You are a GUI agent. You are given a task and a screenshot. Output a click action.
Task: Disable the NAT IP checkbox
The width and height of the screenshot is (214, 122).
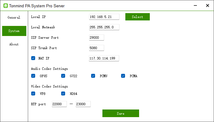tap(33, 58)
